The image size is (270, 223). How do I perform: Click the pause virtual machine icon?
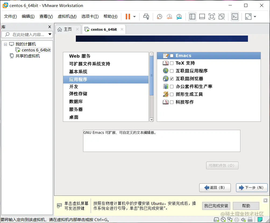tap(128, 16)
